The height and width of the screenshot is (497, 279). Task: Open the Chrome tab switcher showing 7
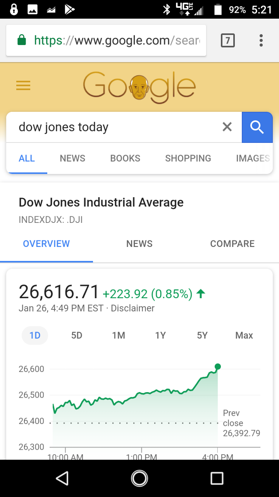228,40
